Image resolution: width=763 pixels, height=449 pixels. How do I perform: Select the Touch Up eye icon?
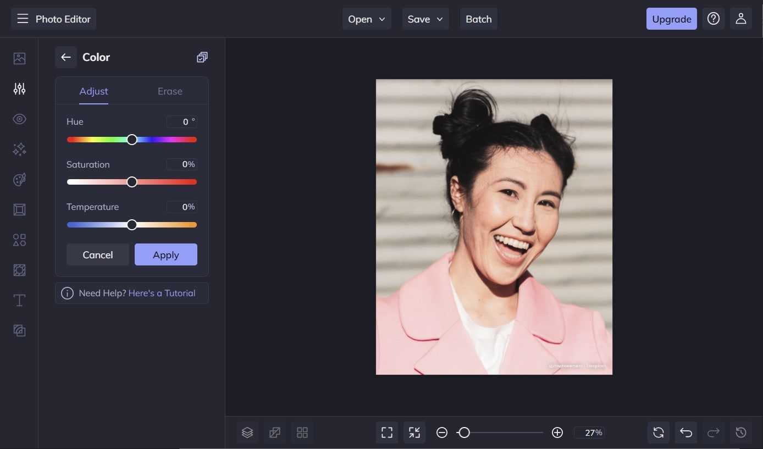19,119
